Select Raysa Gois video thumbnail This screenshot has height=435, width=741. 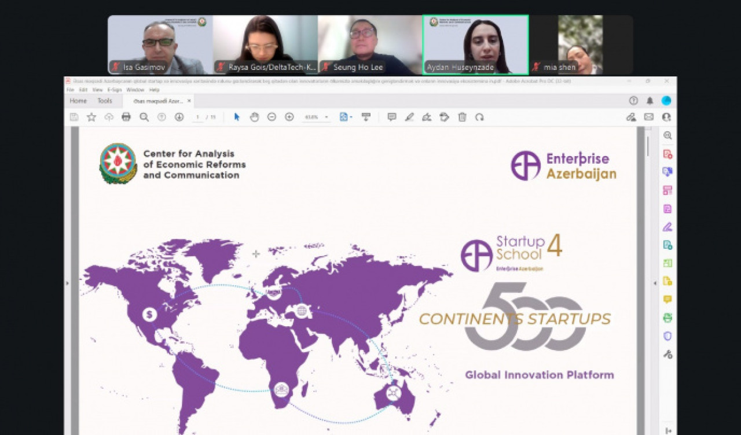point(265,45)
